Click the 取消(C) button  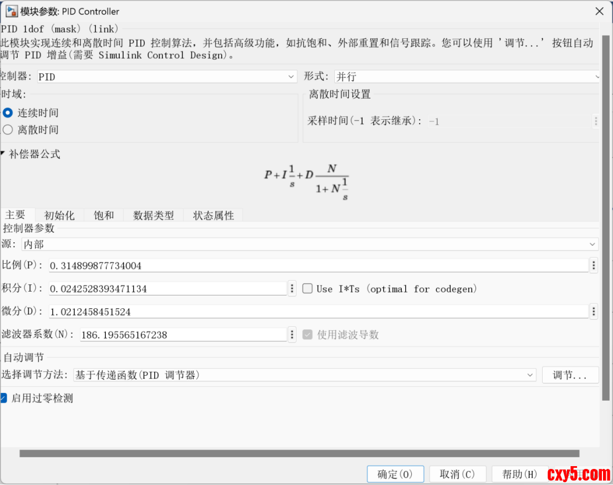click(x=457, y=474)
